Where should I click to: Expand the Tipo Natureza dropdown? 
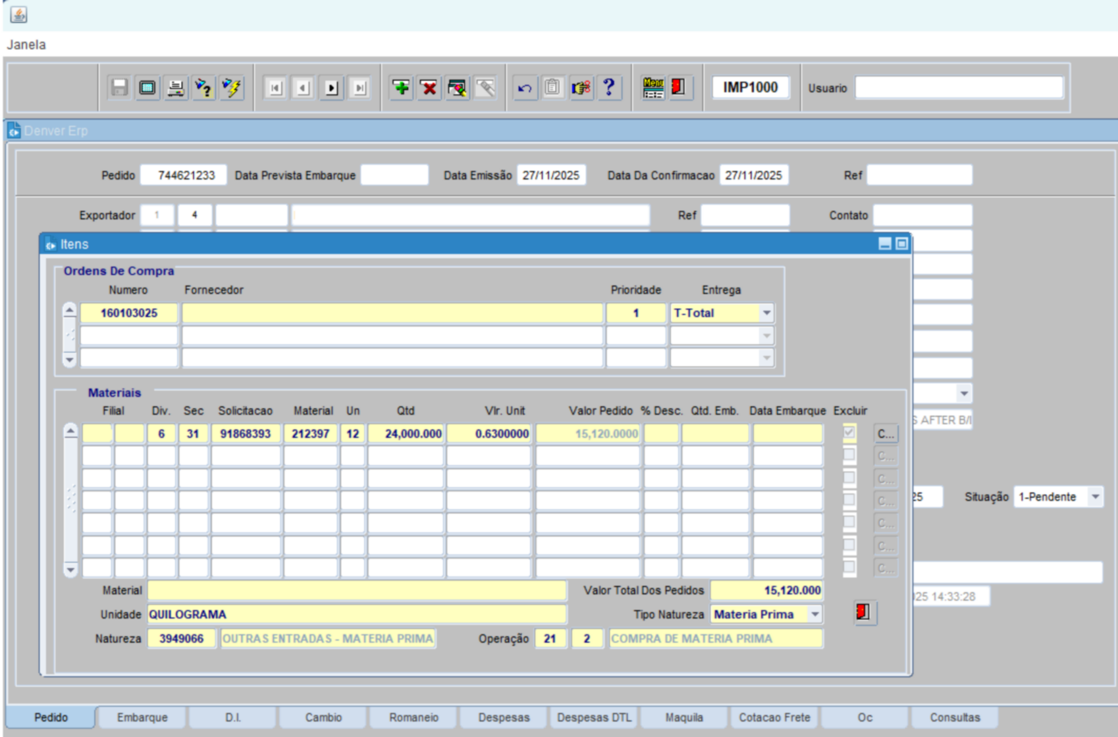(815, 615)
